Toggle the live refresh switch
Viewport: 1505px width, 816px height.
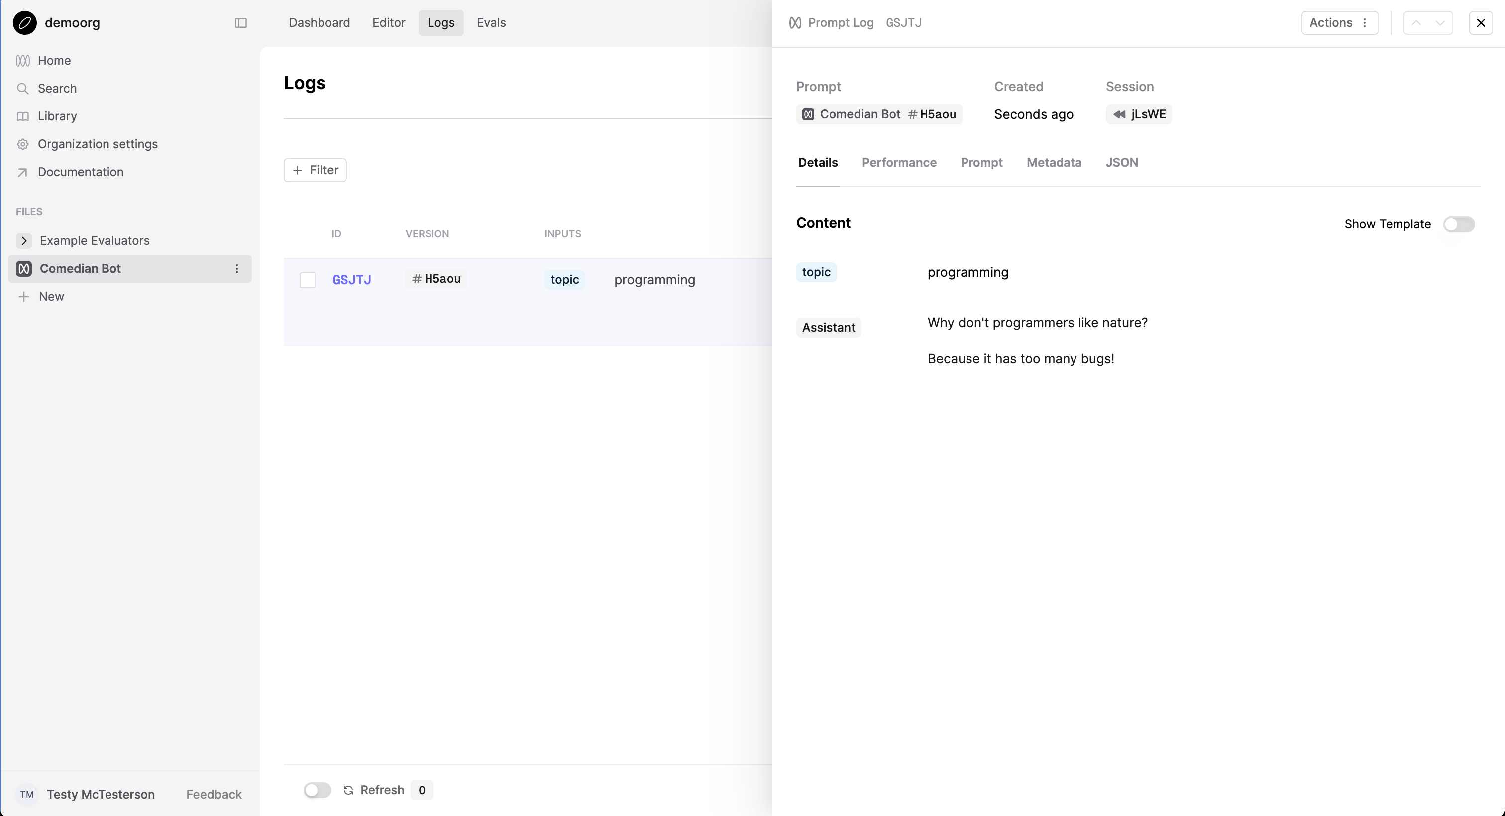point(317,790)
